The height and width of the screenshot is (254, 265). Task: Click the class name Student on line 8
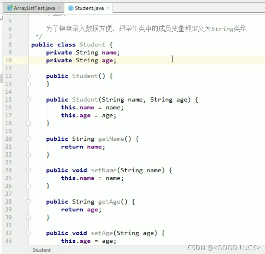coord(92,45)
